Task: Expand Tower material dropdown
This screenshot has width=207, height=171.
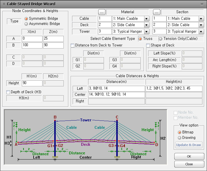Action: coord(146,32)
